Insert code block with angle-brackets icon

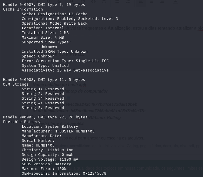coord(93,1)
